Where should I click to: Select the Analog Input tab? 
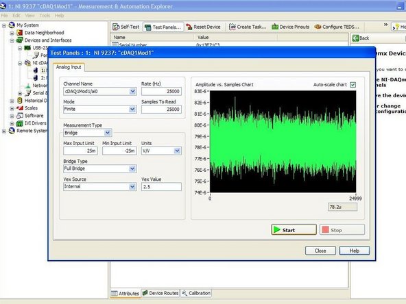click(69, 67)
